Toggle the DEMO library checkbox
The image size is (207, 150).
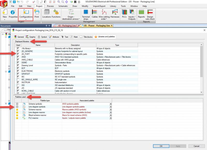(x=18, y=62)
